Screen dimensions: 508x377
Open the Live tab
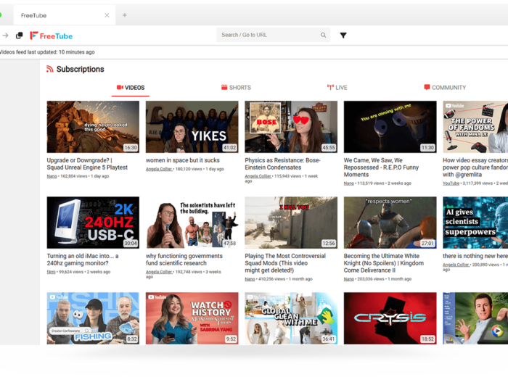(337, 88)
